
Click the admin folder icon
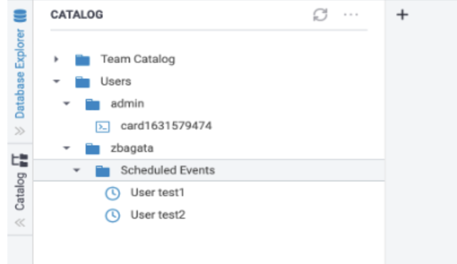tap(92, 104)
